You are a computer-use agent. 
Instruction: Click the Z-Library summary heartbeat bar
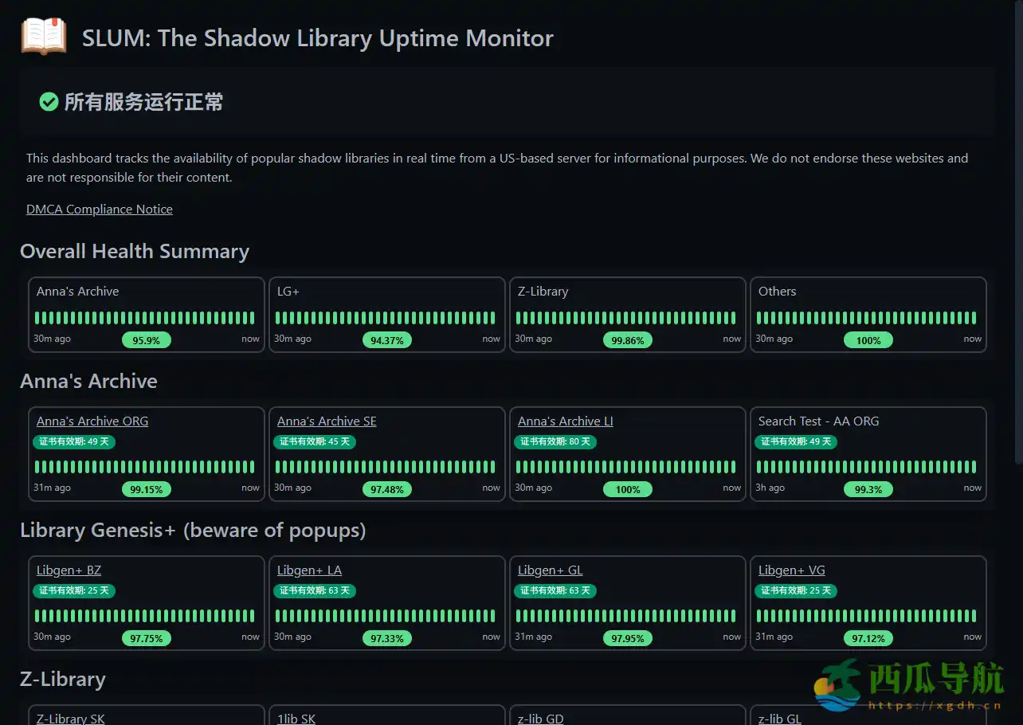(x=626, y=318)
